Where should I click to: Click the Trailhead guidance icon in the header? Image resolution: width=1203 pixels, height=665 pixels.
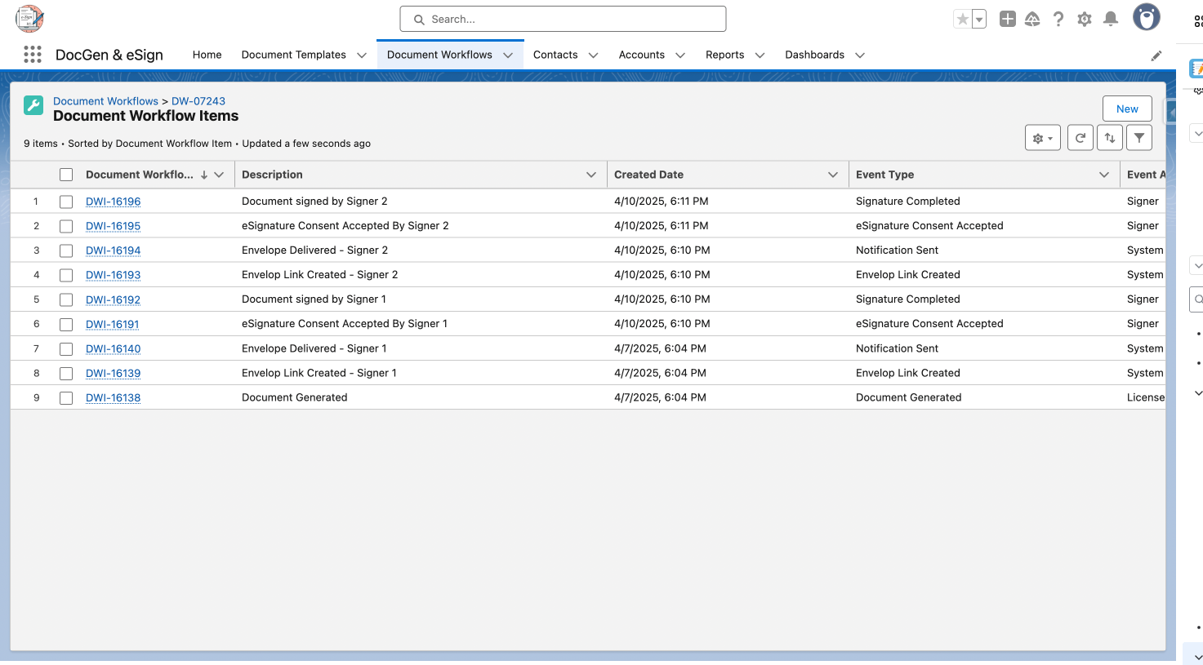[x=1032, y=19]
